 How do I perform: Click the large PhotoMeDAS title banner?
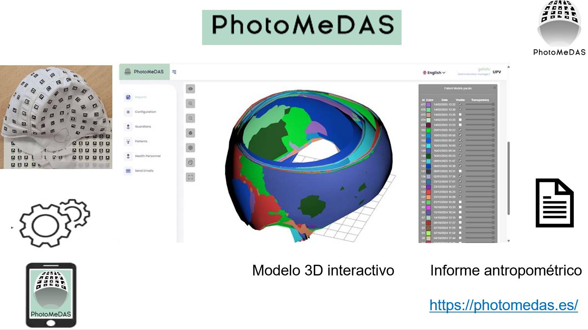(301, 27)
